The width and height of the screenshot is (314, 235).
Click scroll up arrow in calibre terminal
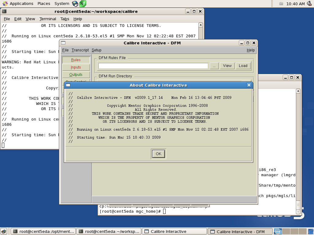tap(201, 25)
